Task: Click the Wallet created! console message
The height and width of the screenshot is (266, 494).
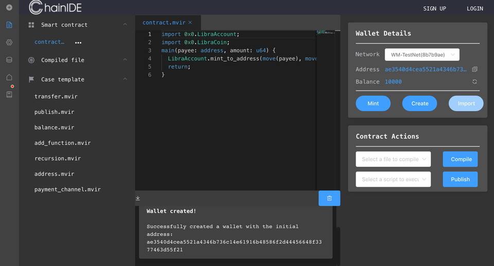Action: pos(171,211)
